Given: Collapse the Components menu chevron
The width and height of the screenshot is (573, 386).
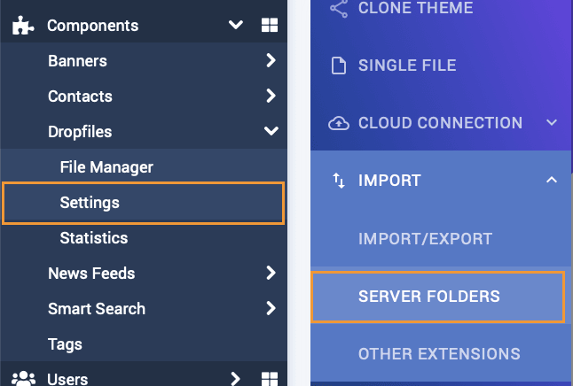Looking at the screenshot, I should [x=236, y=26].
